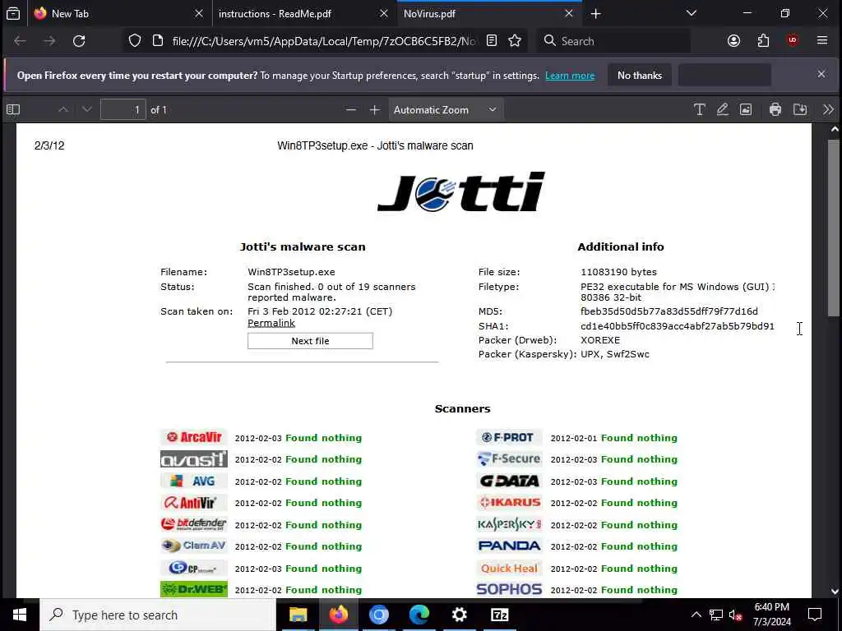Toggle reader view icon
Screen dimensions: 842x631
pyautogui.click(x=492, y=41)
